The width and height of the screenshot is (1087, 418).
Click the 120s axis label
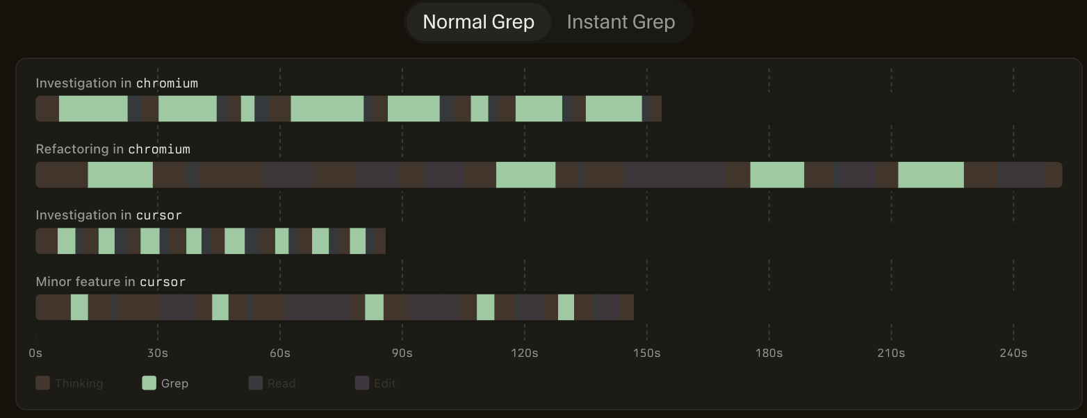pyautogui.click(x=524, y=353)
